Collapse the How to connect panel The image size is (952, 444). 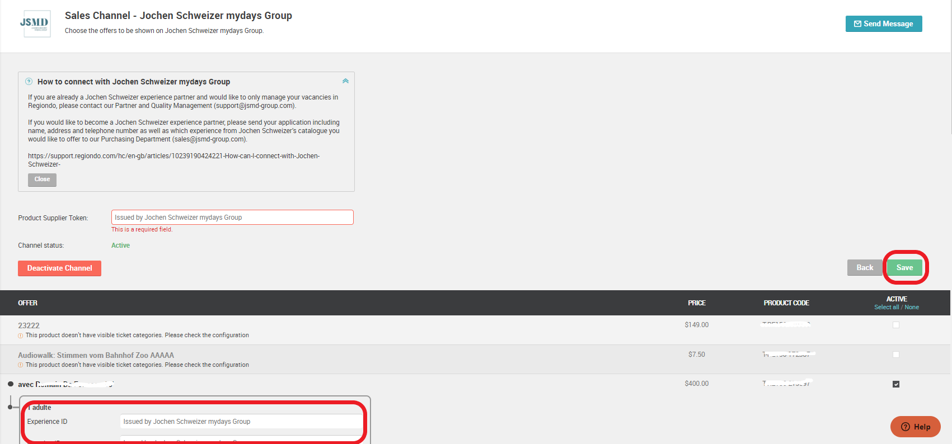(345, 81)
